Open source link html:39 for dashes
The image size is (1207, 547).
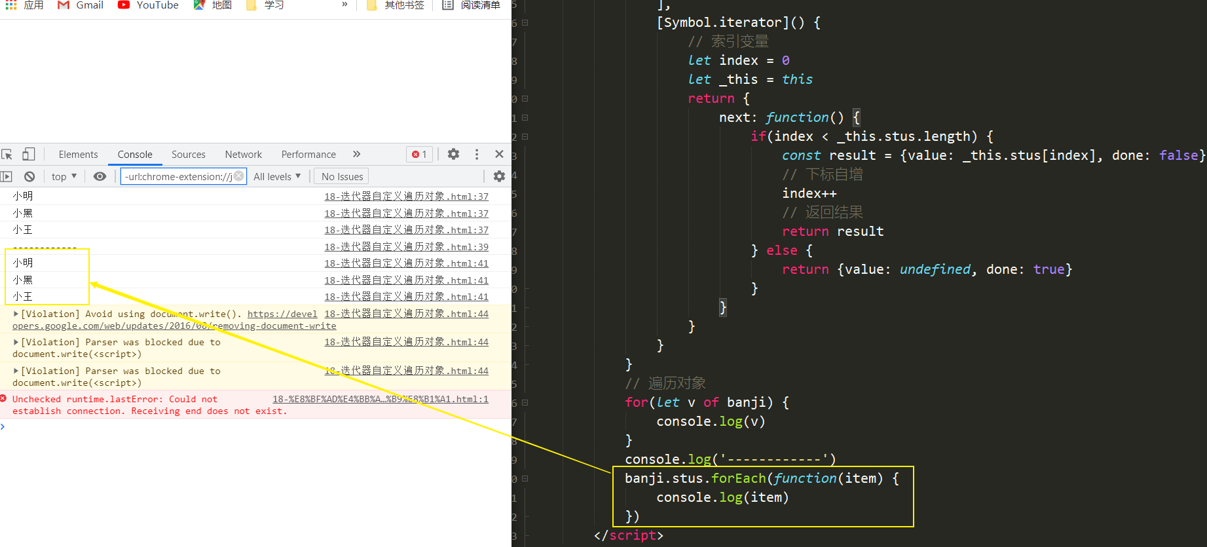tap(407, 247)
